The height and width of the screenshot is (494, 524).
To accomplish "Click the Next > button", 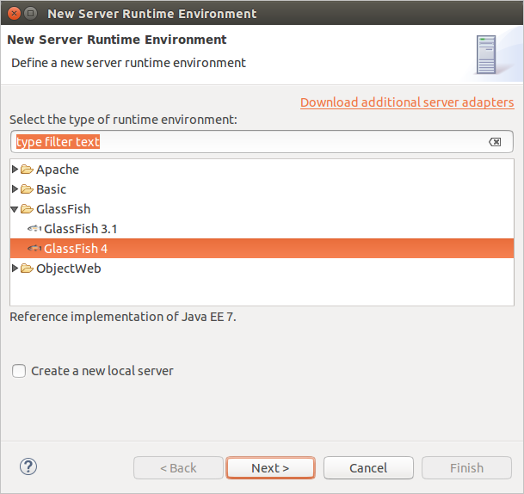I will pyautogui.click(x=270, y=468).
